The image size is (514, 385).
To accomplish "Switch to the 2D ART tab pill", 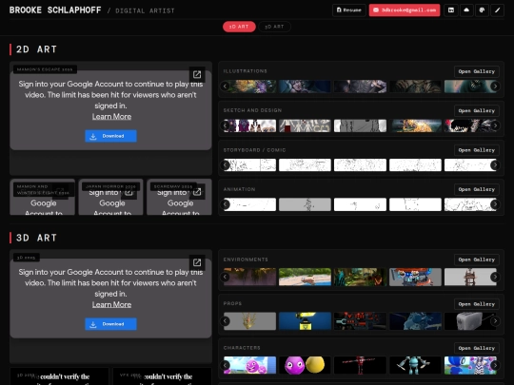I will point(239,27).
